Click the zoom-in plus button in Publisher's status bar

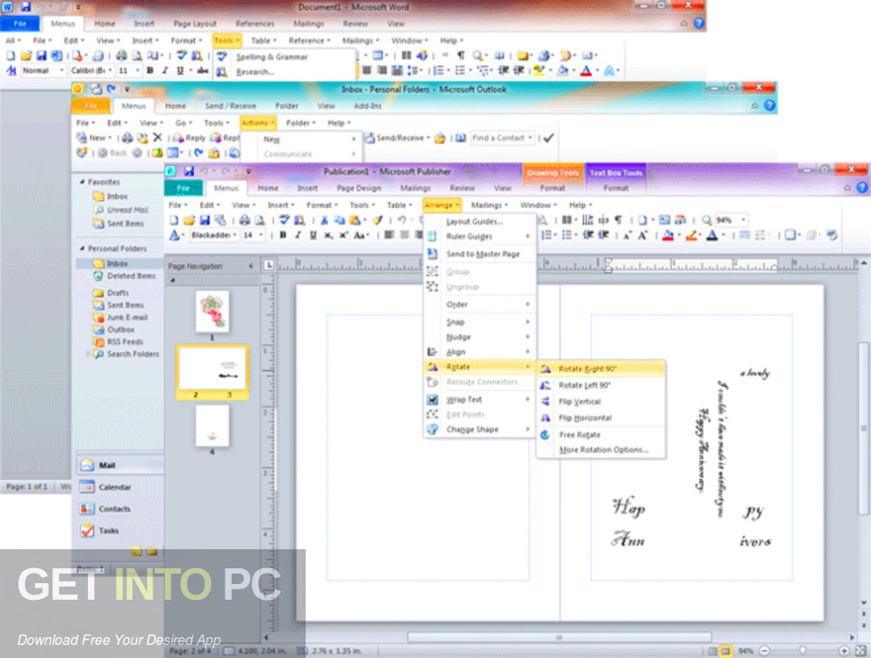[844, 650]
